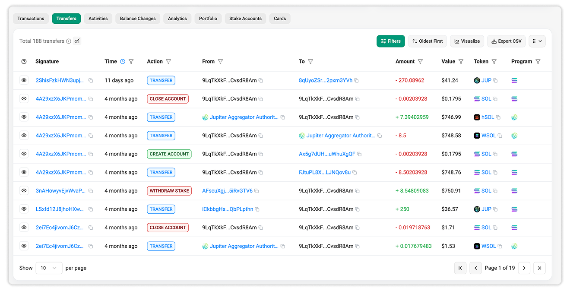
Task: Open the Cards tab
Action: pyautogui.click(x=280, y=19)
